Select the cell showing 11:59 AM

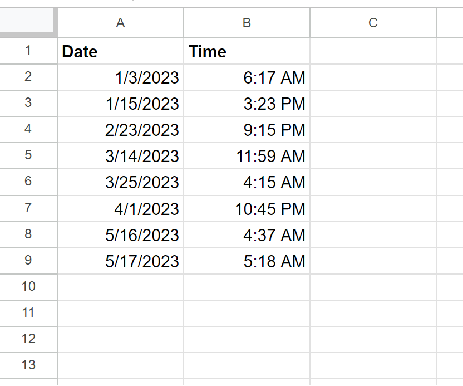[x=247, y=156]
